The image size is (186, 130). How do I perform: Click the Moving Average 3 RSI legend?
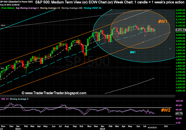[x=19, y=99]
